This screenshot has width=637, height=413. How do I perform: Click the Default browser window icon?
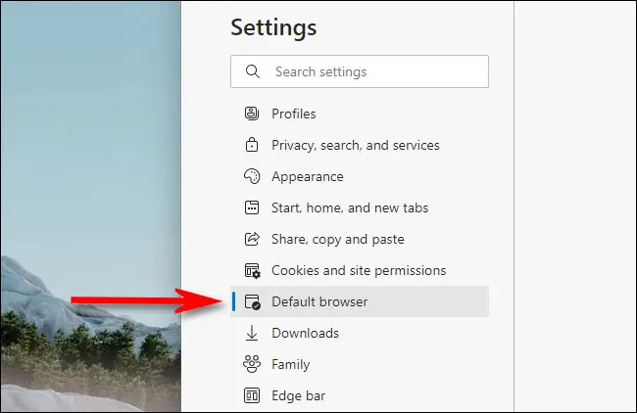pos(252,301)
